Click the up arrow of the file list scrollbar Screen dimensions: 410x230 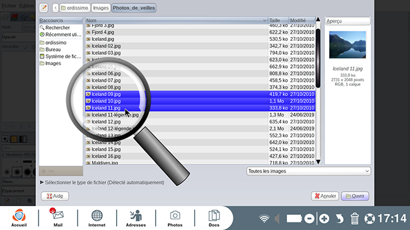click(318, 20)
